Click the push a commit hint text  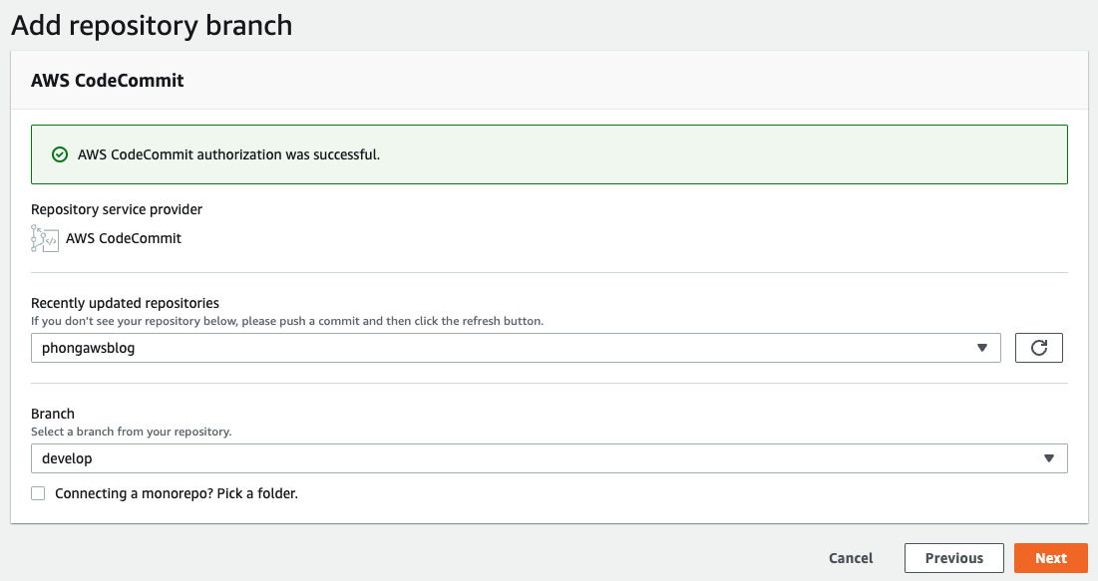tap(287, 322)
